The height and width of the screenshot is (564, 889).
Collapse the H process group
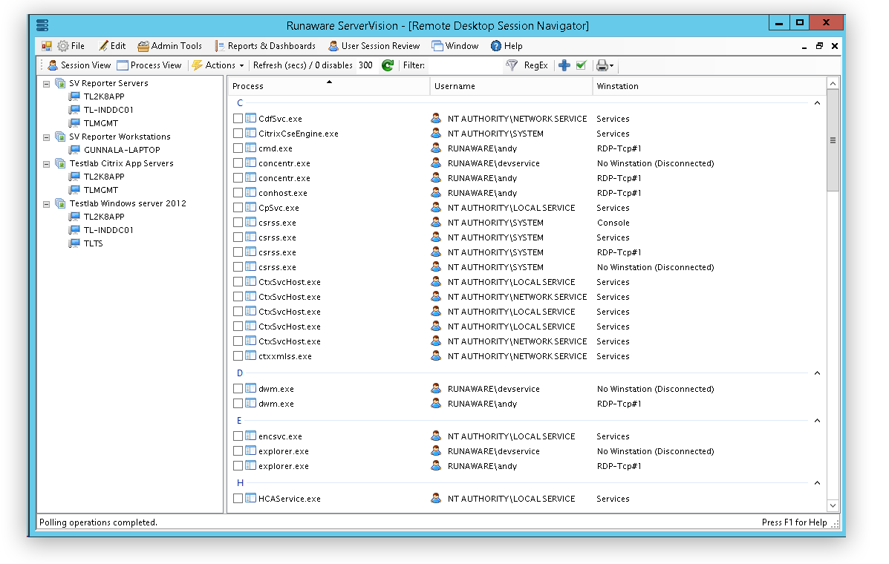[817, 483]
